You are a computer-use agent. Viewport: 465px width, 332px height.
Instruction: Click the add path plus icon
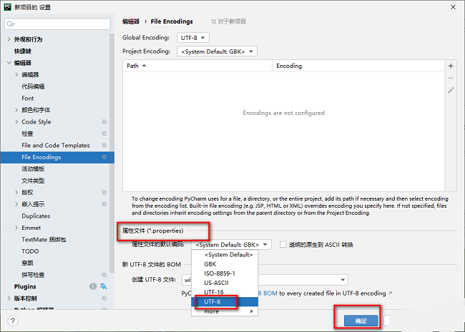[x=451, y=66]
